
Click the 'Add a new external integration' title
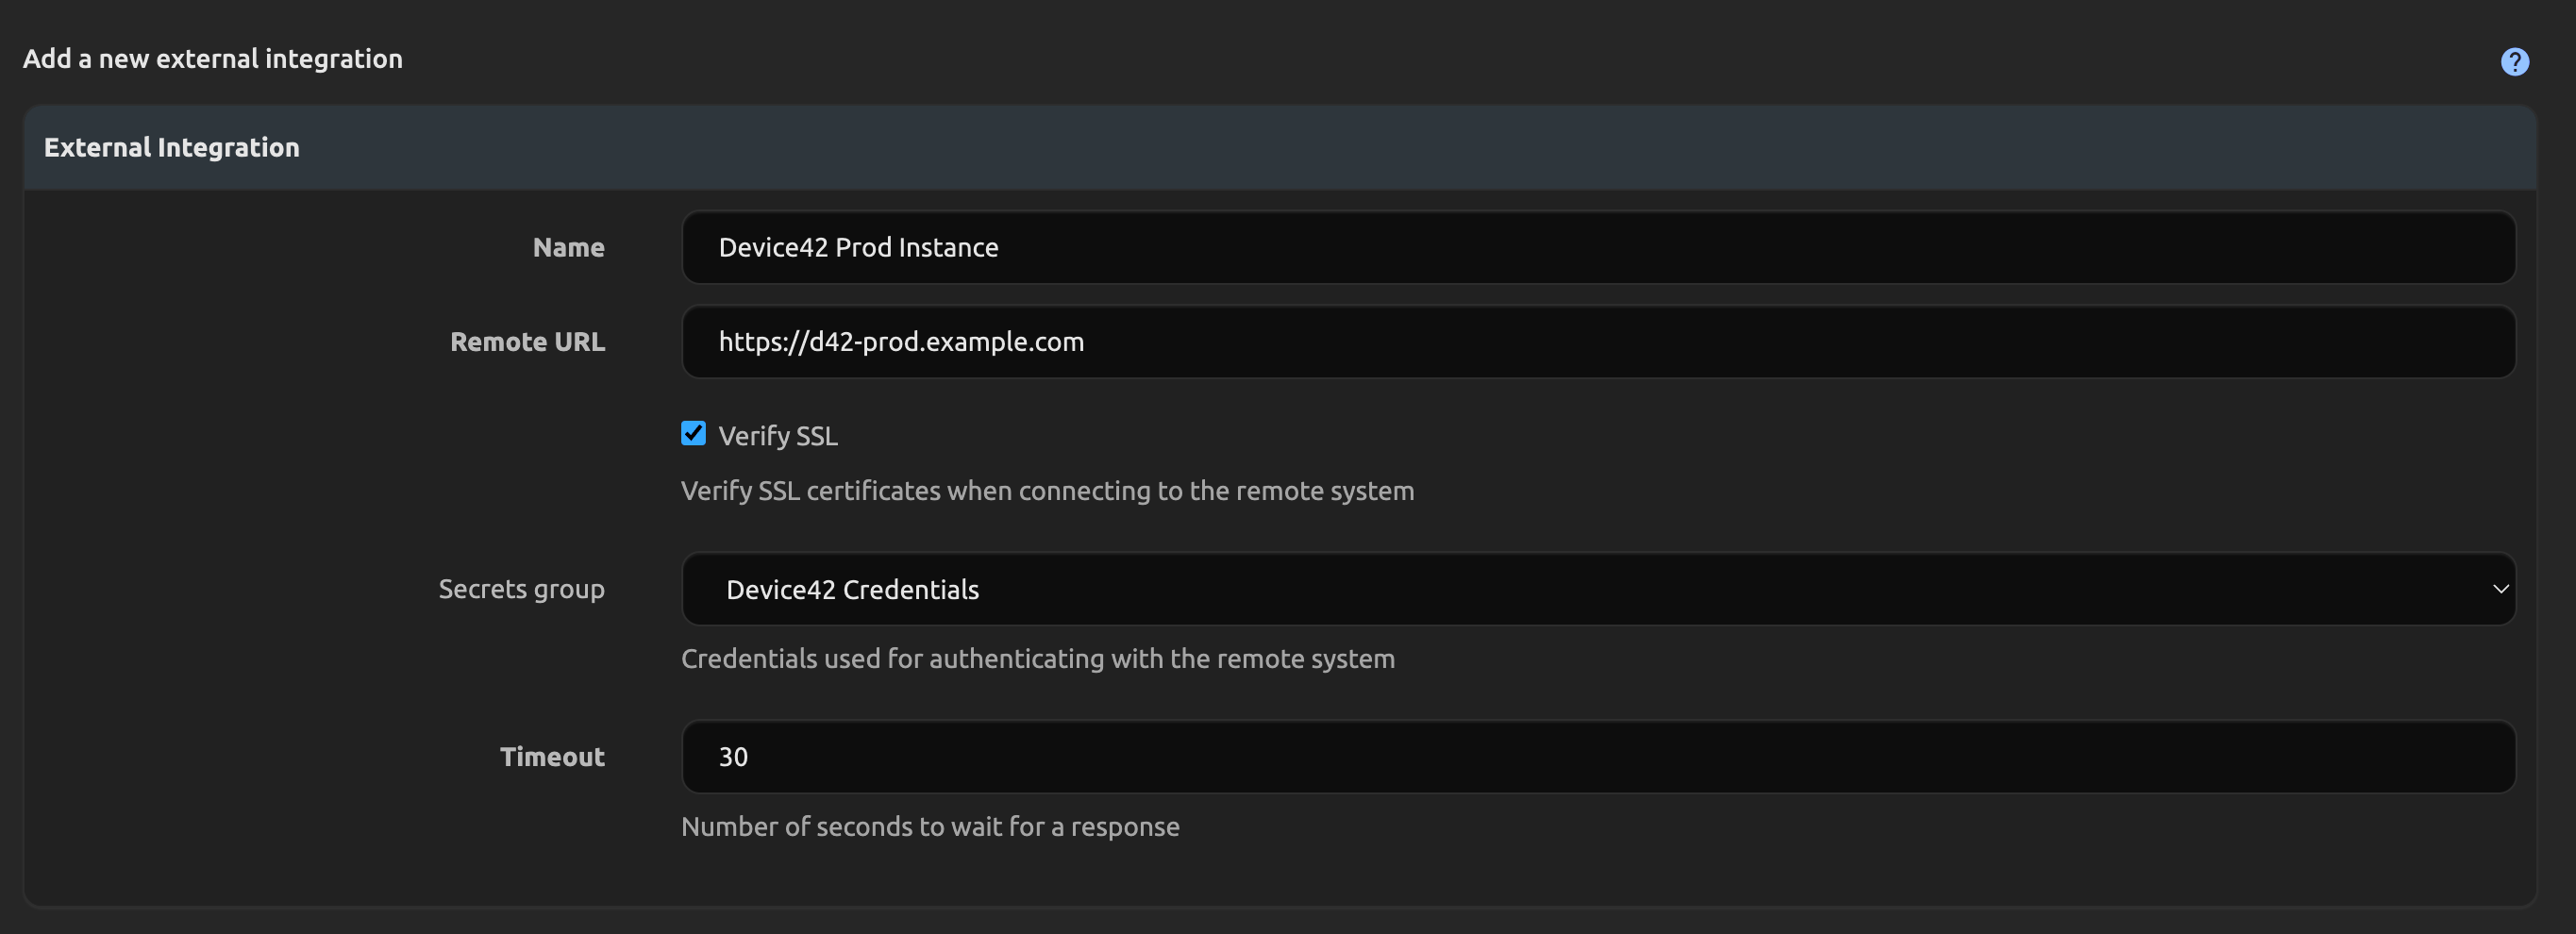pos(212,59)
